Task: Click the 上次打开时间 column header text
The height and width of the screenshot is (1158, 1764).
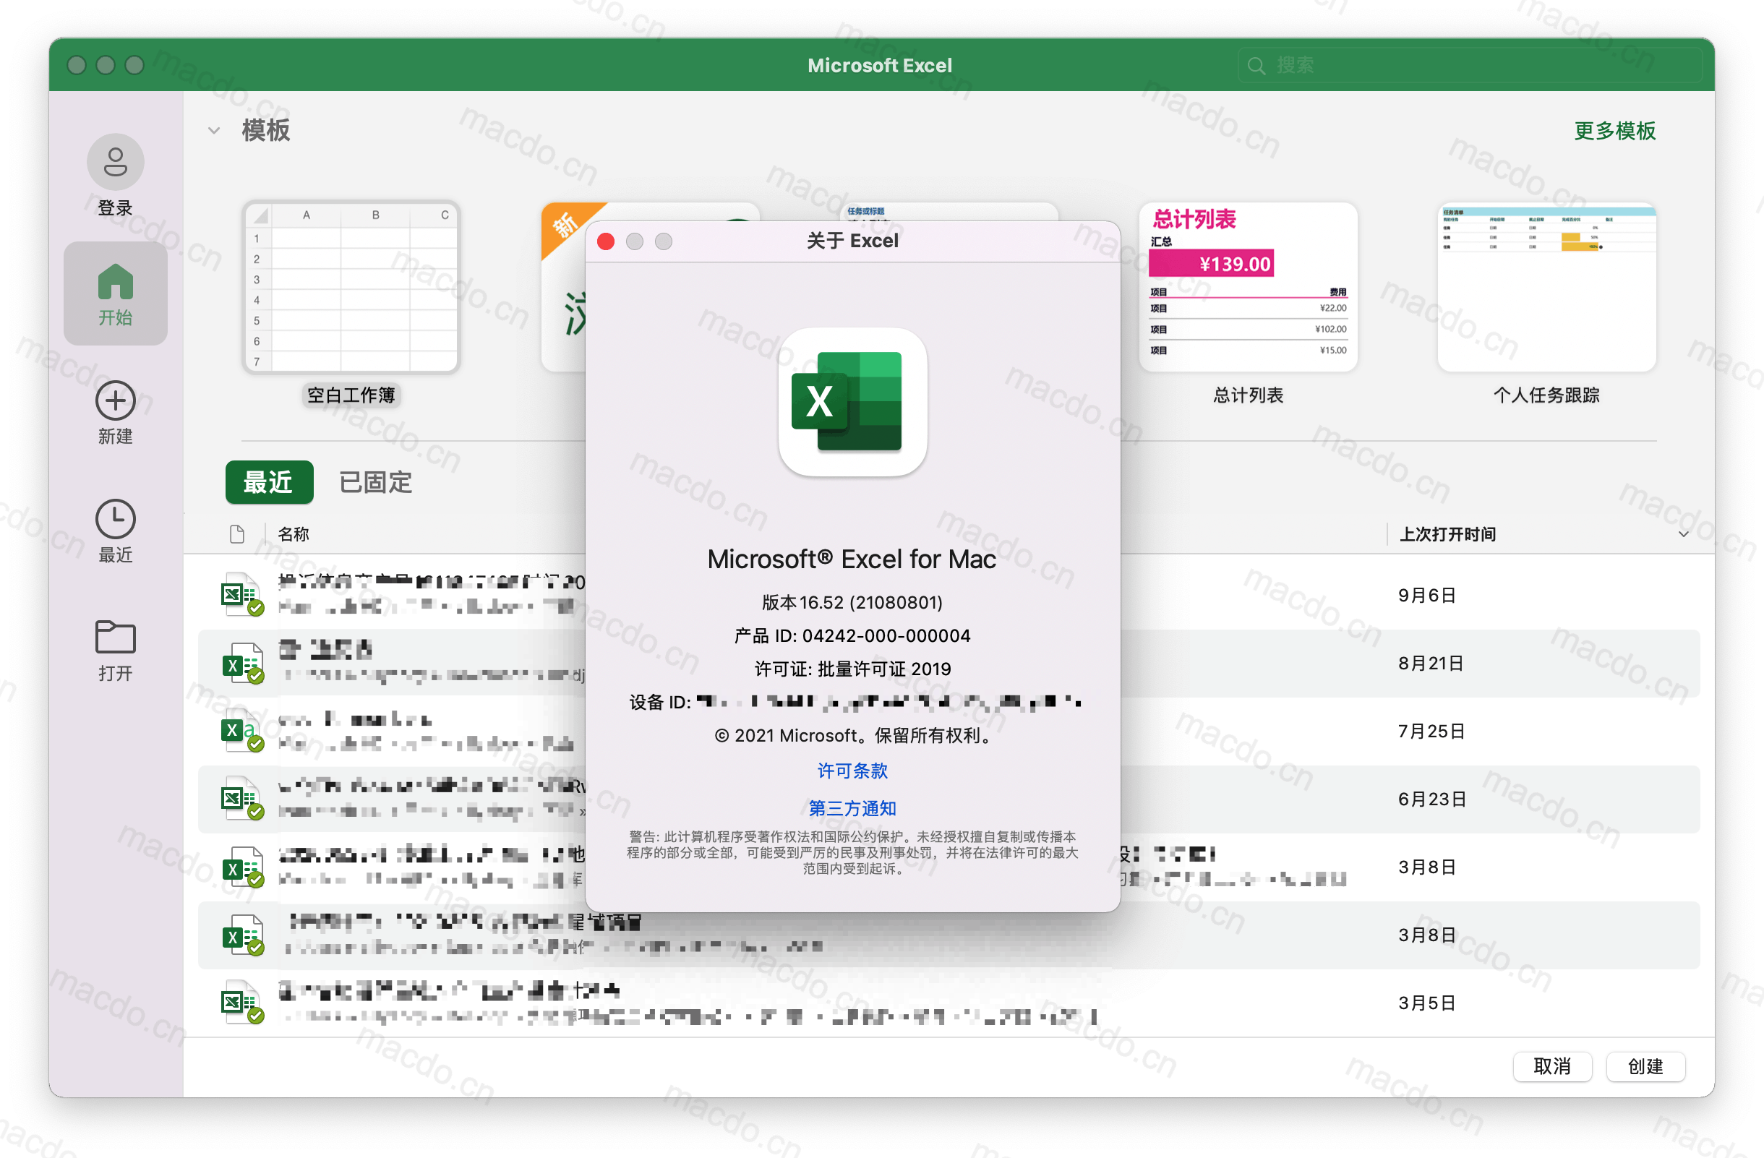Action: (1447, 534)
